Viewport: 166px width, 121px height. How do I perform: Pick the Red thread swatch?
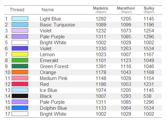point(20,84)
